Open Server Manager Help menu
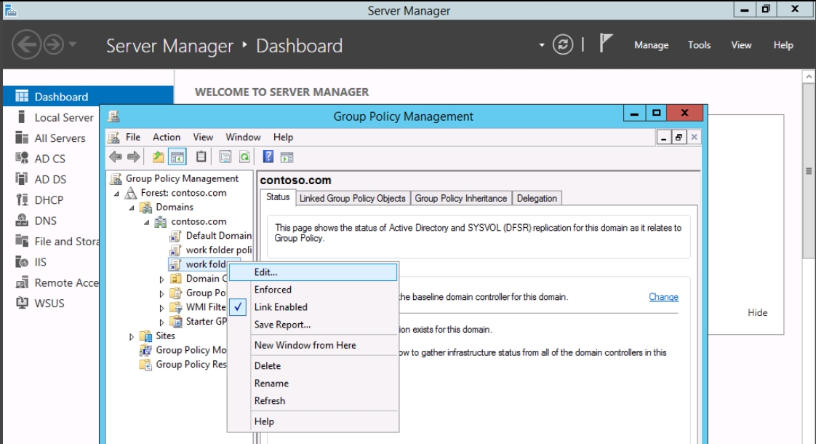816x444 pixels. coord(783,45)
